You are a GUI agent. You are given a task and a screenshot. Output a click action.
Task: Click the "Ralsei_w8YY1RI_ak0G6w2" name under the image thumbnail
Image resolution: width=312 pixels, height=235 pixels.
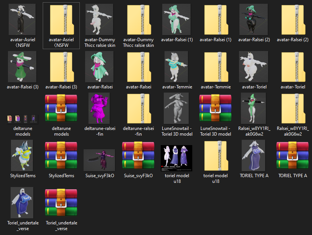[254, 131]
